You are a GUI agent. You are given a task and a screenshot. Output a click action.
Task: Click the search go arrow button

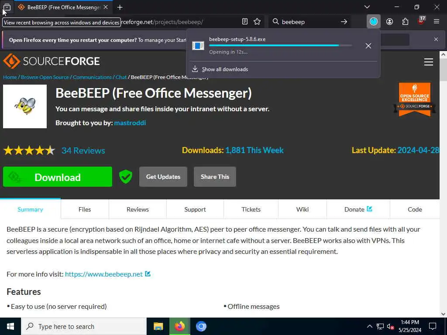click(344, 22)
